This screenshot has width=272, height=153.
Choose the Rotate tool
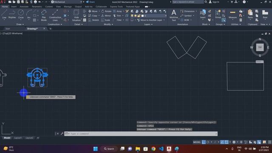(x=106, y=11)
